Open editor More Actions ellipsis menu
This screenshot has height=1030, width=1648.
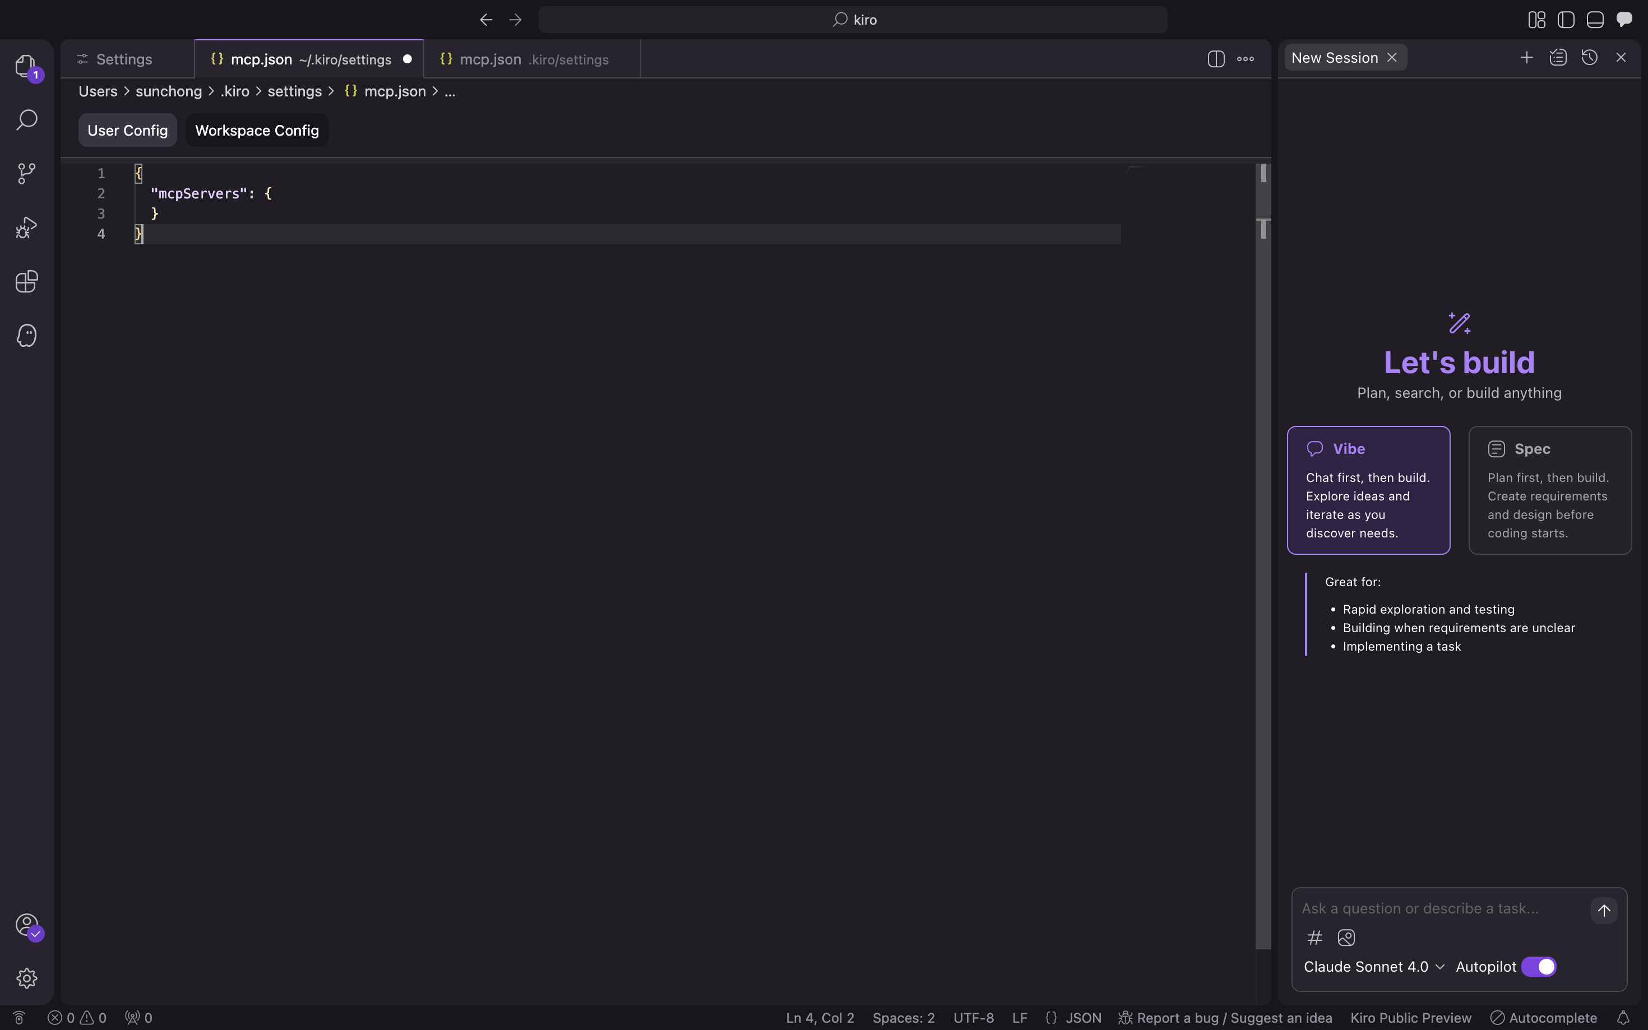coord(1246,59)
